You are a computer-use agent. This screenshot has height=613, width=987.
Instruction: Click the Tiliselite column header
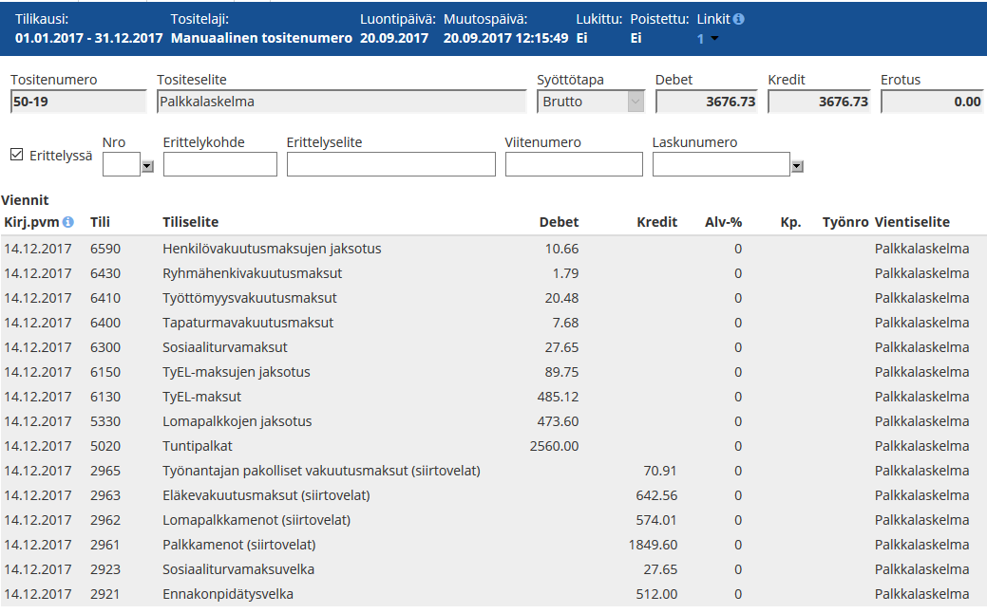coord(190,222)
